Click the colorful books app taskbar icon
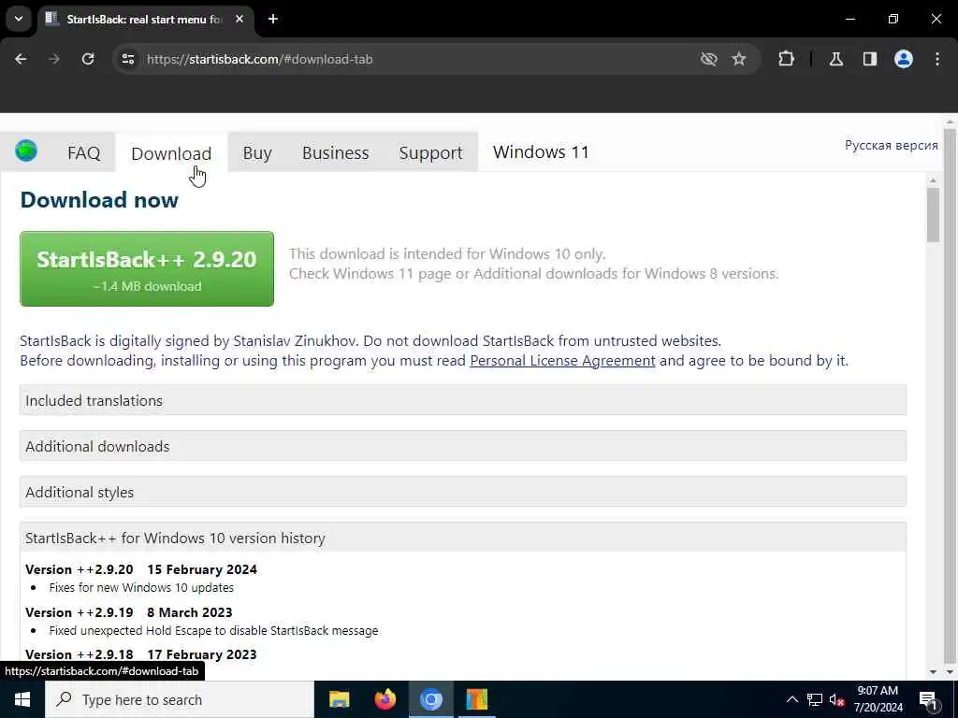Viewport: 958px width, 718px height. tap(476, 699)
